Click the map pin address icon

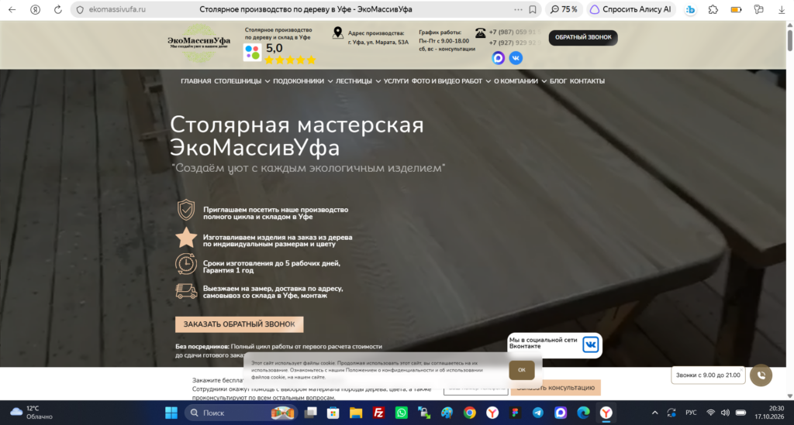337,33
